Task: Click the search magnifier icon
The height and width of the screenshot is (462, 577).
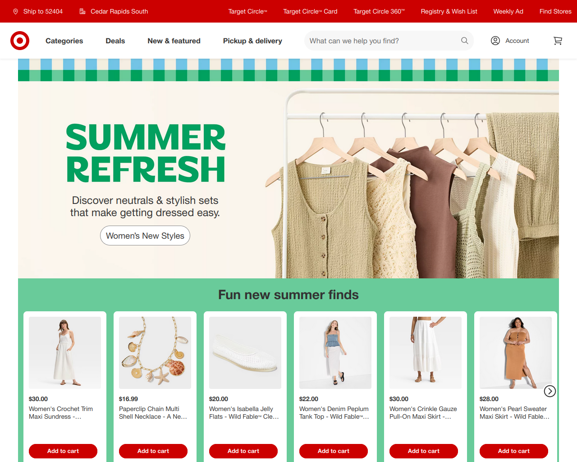Action: point(464,41)
